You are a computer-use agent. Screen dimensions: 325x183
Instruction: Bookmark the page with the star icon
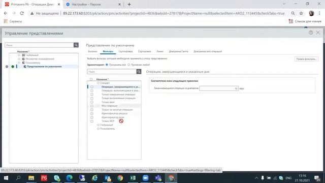(x=301, y=13)
